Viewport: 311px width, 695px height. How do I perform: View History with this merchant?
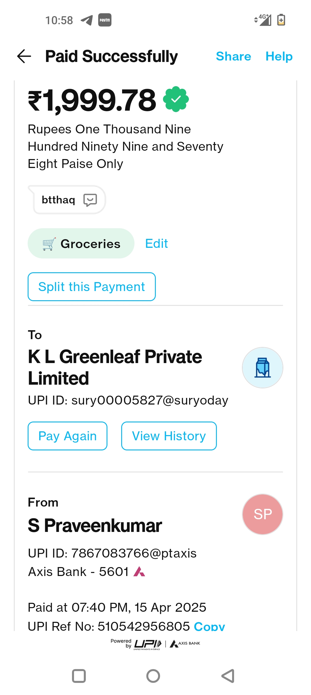(169, 436)
